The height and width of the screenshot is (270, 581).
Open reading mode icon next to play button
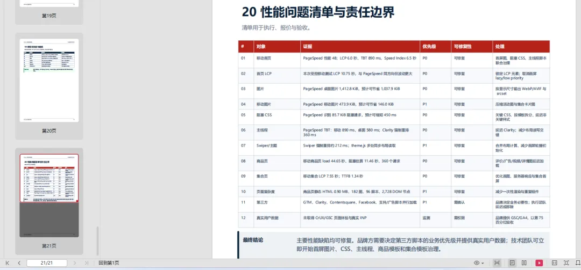(554, 263)
